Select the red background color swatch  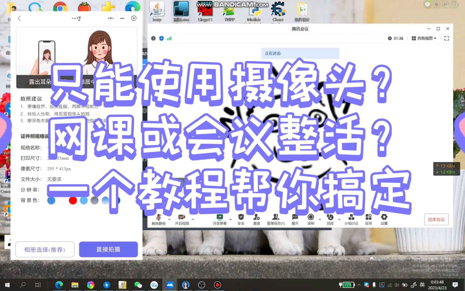[x=73, y=200]
